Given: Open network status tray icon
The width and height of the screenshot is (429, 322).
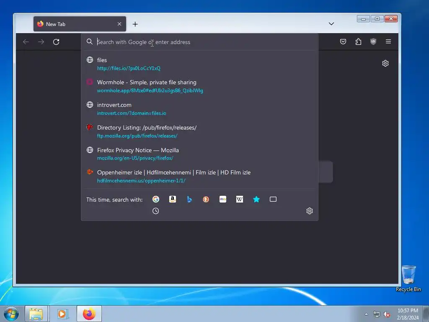Looking at the screenshot, I should [377, 314].
